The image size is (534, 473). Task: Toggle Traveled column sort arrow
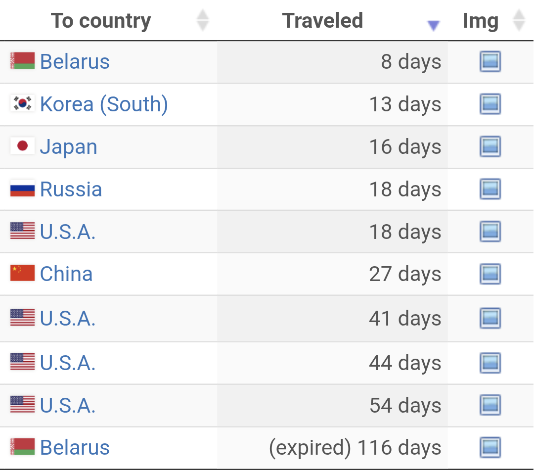[433, 26]
